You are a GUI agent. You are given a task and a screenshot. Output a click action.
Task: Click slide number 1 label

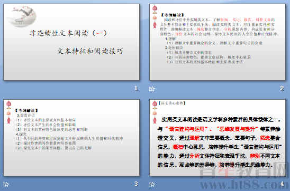pos(137,88)
